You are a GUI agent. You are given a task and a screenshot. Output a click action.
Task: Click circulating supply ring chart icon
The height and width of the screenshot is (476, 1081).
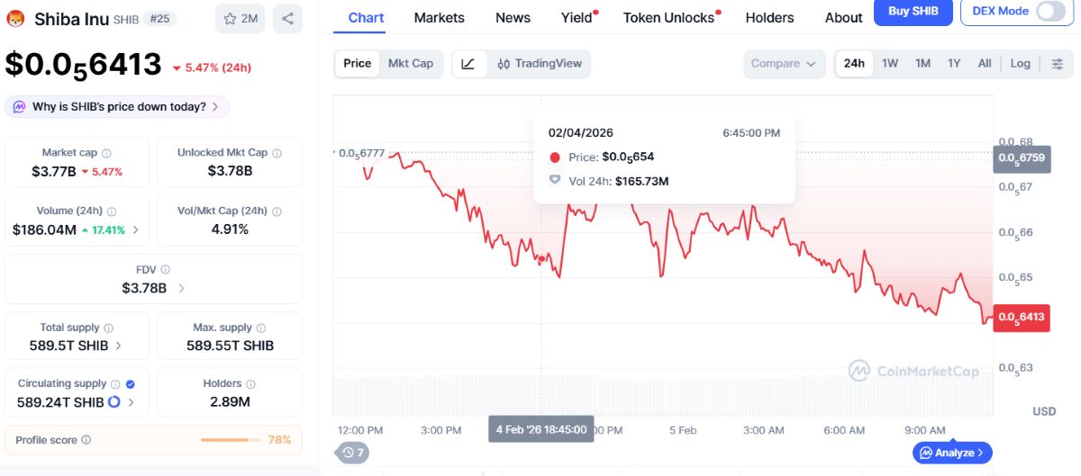coord(114,402)
